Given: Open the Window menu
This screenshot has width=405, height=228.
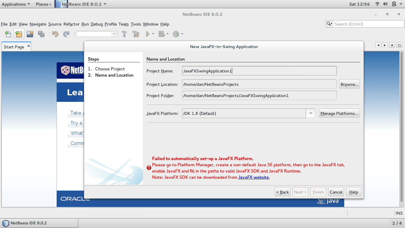Looking at the screenshot, I should coord(151,24).
